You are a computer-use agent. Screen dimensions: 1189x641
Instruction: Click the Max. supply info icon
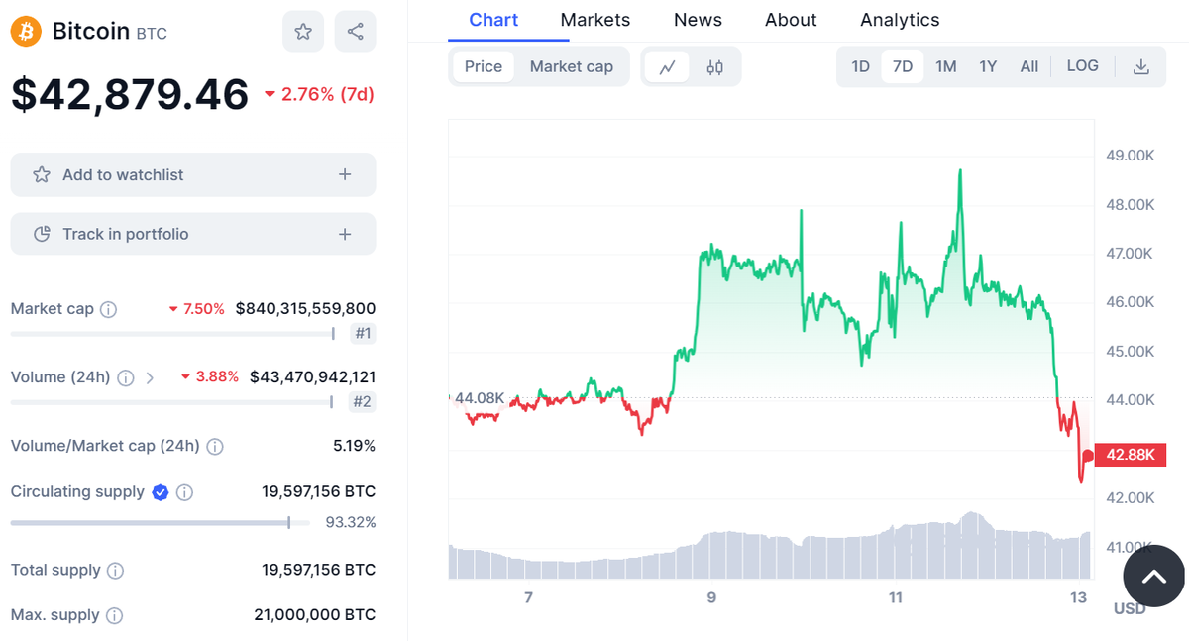[x=114, y=616]
